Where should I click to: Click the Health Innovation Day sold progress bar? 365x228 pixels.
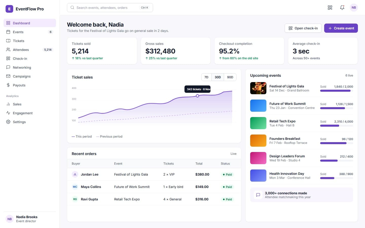[x=337, y=178]
